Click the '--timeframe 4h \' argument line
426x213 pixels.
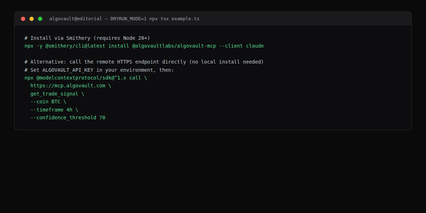point(54,110)
